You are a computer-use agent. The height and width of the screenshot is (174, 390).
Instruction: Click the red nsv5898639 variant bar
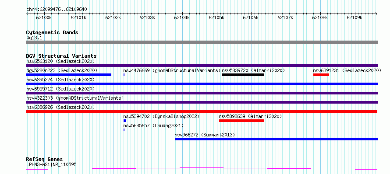click(x=241, y=121)
